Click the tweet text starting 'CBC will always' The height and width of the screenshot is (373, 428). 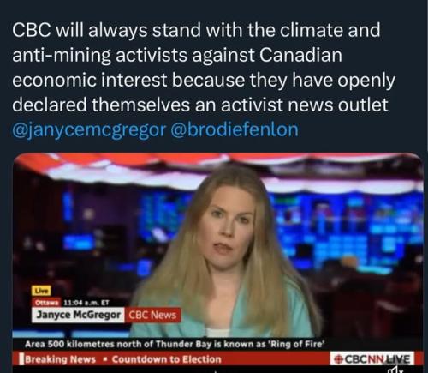coord(204,67)
